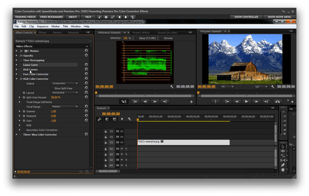The image size is (309, 196).
Task: Enable Chroma checkbox
Action: (x=162, y=38)
